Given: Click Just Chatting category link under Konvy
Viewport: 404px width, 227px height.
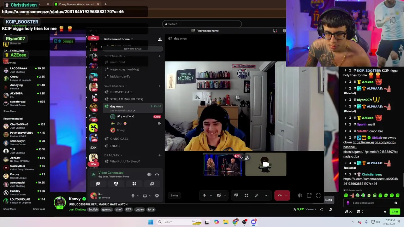Looking at the screenshot, I should (77, 209).
